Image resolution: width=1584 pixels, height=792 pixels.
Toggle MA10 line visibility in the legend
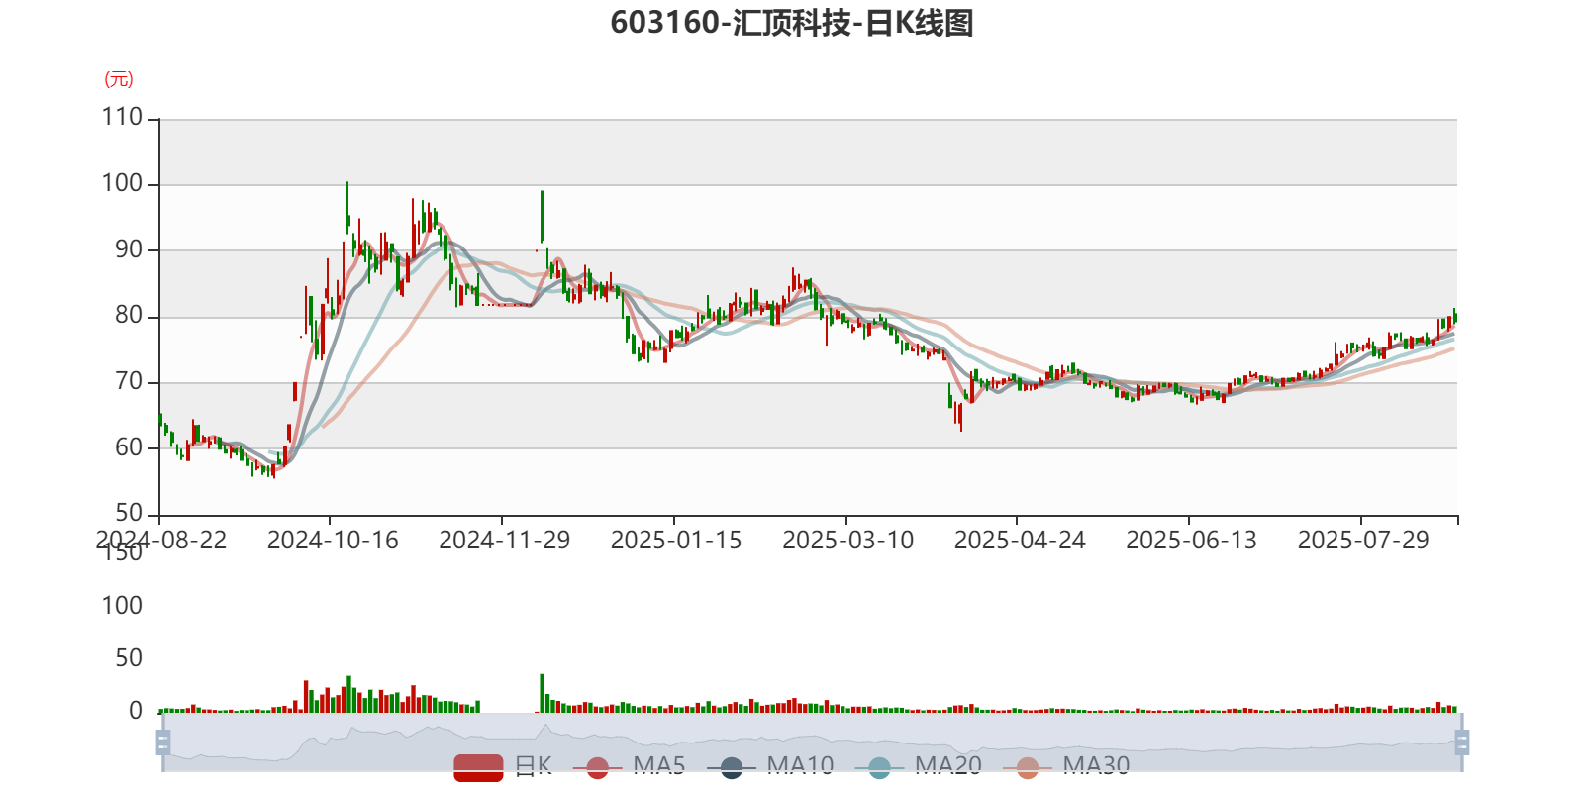point(770,766)
